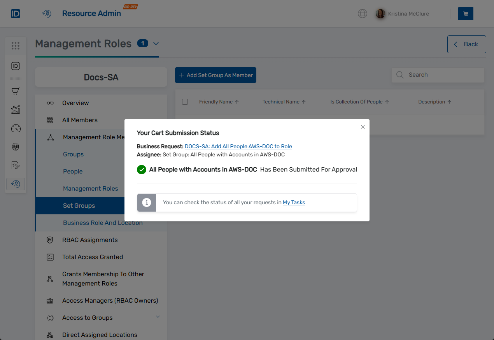
Task: Switch to the Set Groups tab
Action: point(79,205)
